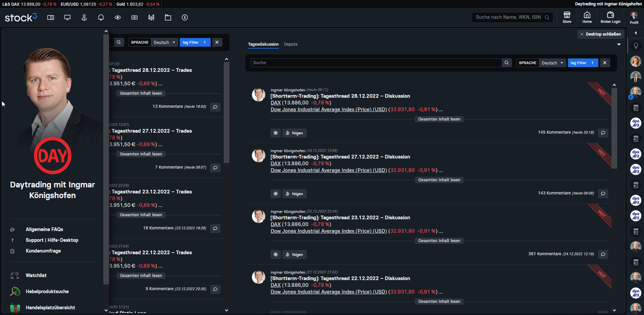Open Support | Hilfe-Desktop

coord(52,240)
